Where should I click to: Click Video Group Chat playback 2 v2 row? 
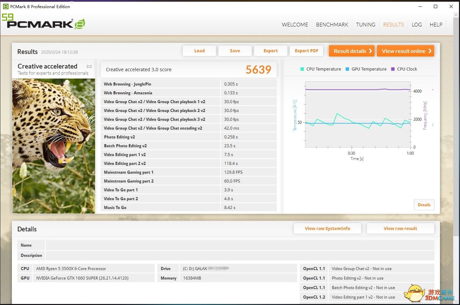pyautogui.click(x=189, y=110)
